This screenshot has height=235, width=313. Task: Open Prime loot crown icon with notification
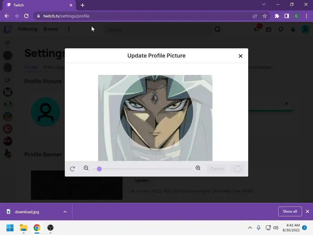coord(257,29)
